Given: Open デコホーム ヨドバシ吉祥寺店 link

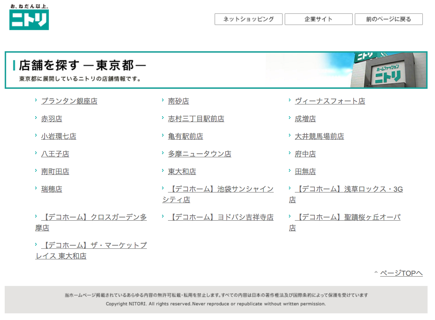Looking at the screenshot, I should (x=220, y=217).
